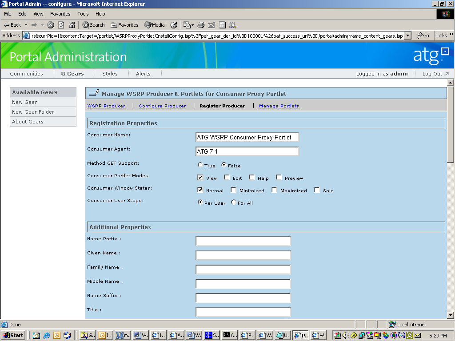Uncheck the Normal window state checkbox
The height and width of the screenshot is (341, 455).
pos(200,190)
